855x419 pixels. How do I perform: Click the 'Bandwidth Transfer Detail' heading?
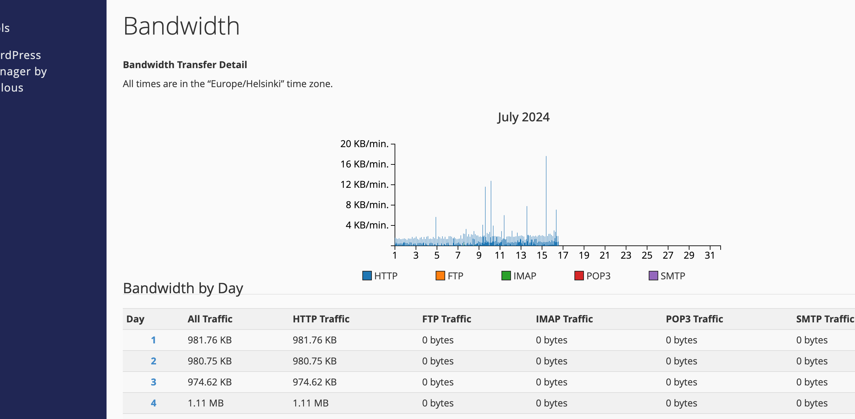pyautogui.click(x=185, y=65)
